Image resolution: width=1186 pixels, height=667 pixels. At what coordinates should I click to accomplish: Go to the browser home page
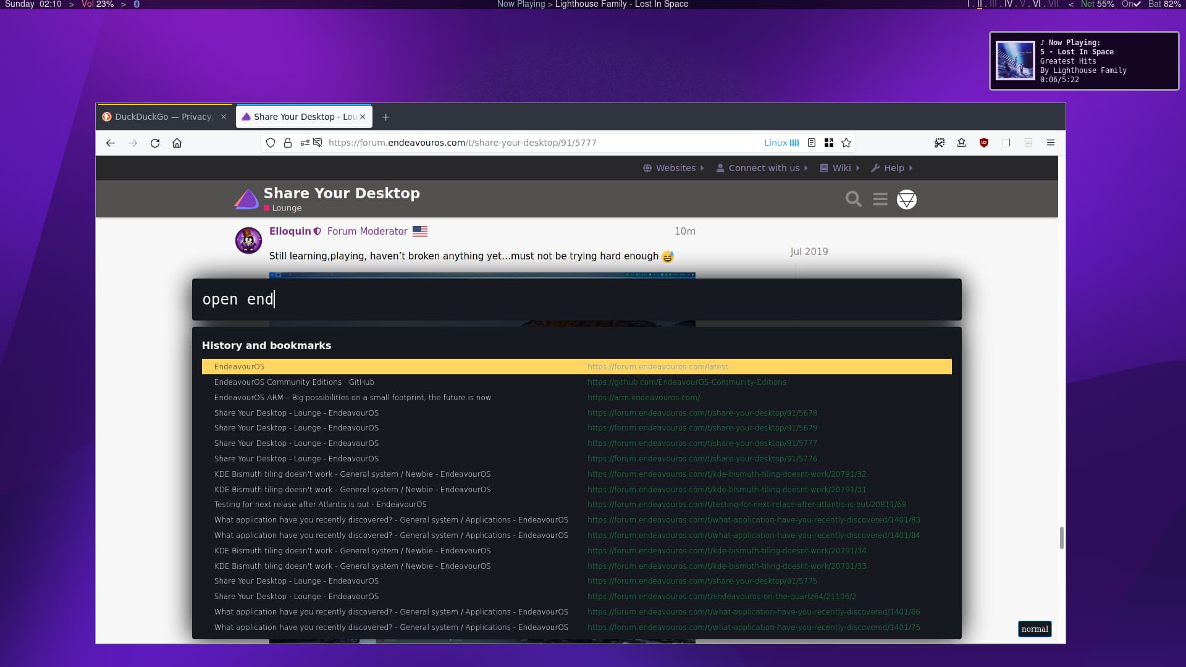click(x=177, y=143)
